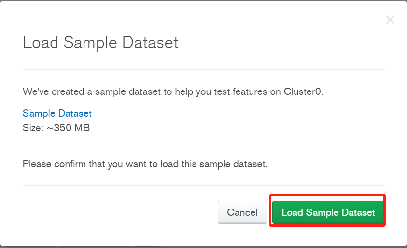Click the word 'Dataset' in the dialog title
This screenshot has height=248, width=407.
pyautogui.click(x=150, y=42)
